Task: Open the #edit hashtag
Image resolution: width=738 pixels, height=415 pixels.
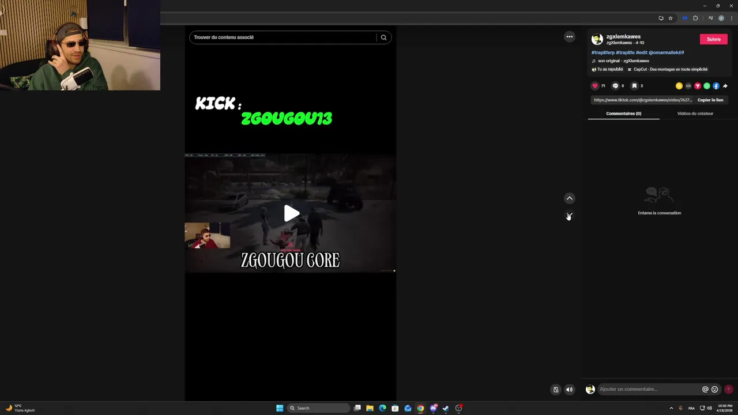Action: click(642, 52)
